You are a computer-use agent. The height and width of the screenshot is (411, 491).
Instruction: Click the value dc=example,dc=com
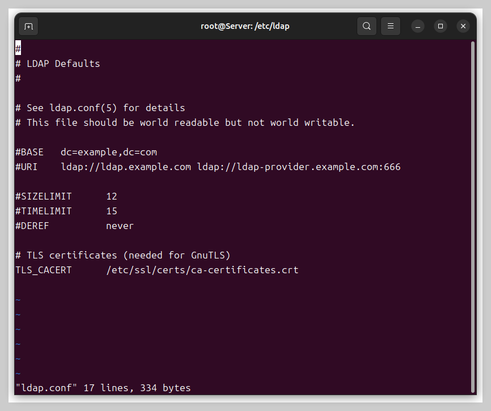(109, 152)
